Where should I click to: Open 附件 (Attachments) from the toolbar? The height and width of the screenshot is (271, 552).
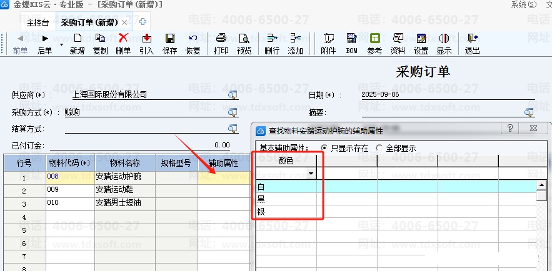click(328, 43)
